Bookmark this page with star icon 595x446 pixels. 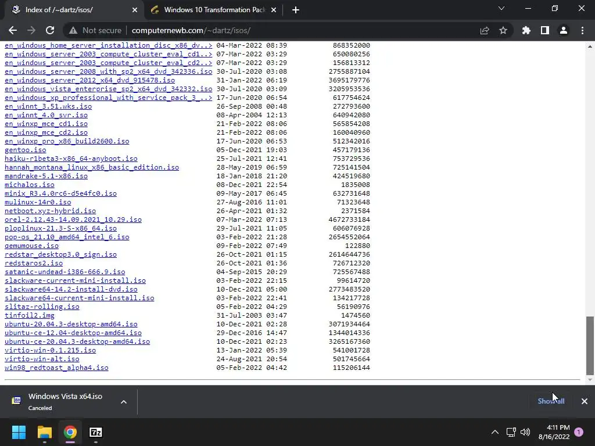503,30
